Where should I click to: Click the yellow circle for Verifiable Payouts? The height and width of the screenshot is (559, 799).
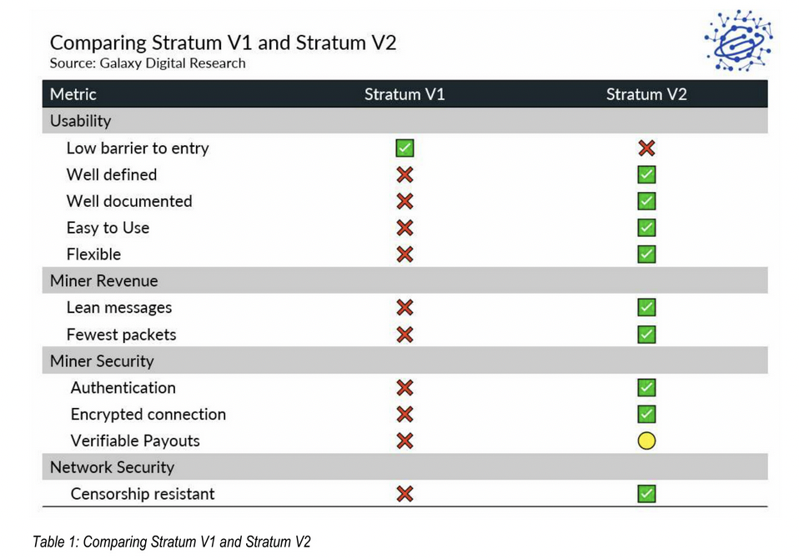coord(646,441)
